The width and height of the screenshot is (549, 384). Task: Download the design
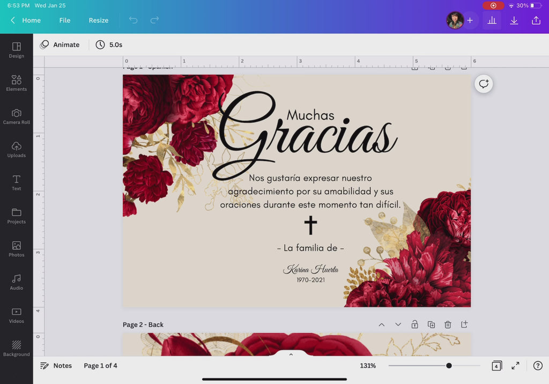coord(514,20)
